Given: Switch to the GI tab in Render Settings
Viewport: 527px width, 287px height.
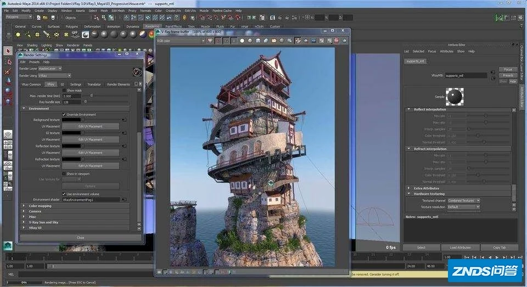Looking at the screenshot, I should pos(62,85).
